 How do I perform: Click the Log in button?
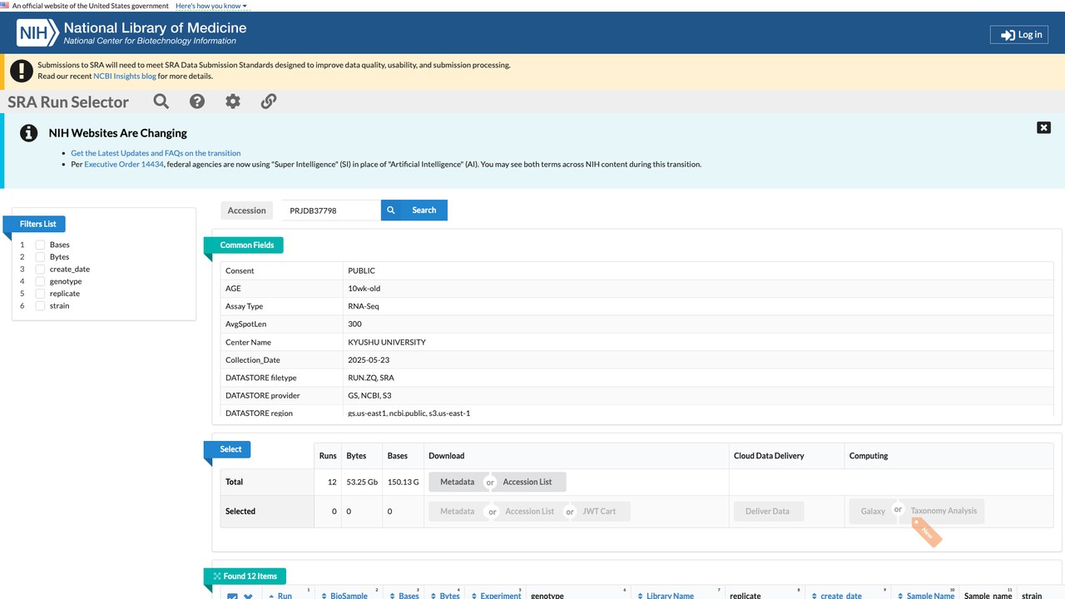[x=1018, y=35]
